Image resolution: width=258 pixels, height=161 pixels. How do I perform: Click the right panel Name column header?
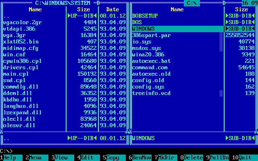pos(177,9)
